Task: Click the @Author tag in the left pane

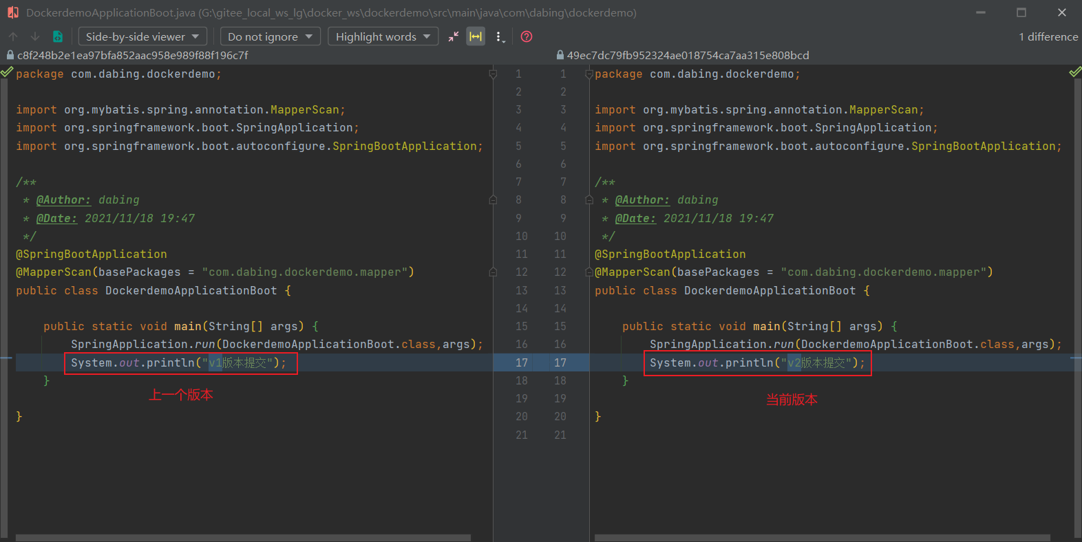Action: coord(63,199)
